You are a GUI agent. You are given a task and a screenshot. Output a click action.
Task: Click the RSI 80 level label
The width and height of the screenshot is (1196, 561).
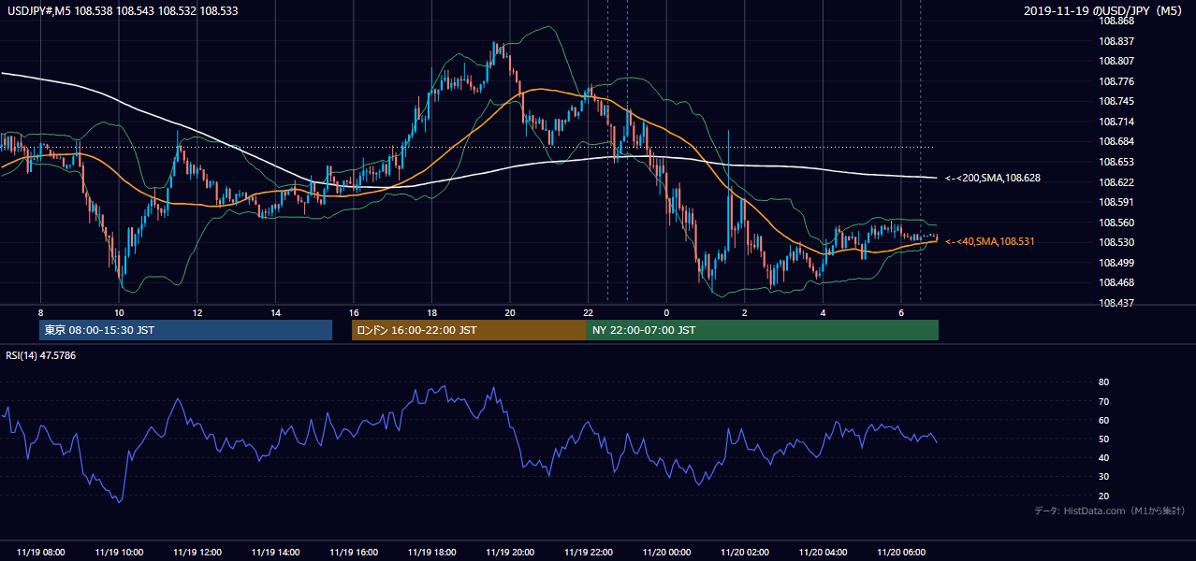coord(1103,382)
